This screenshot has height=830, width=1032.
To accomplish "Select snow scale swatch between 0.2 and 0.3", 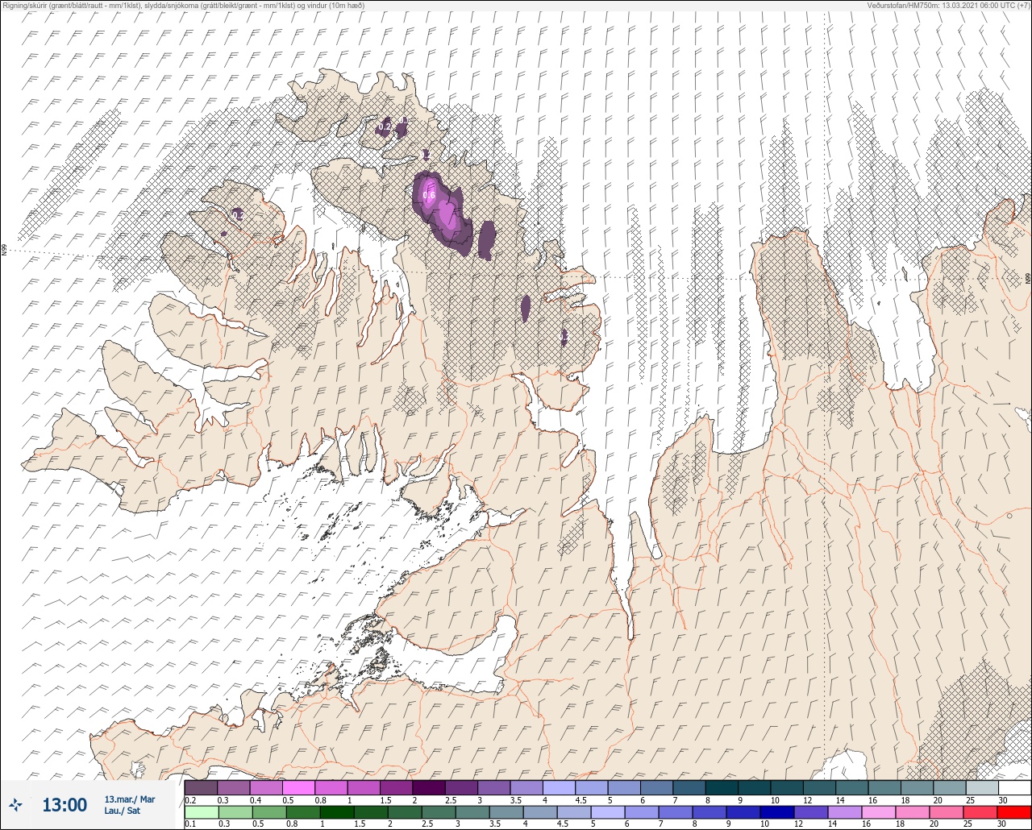I will [x=201, y=787].
